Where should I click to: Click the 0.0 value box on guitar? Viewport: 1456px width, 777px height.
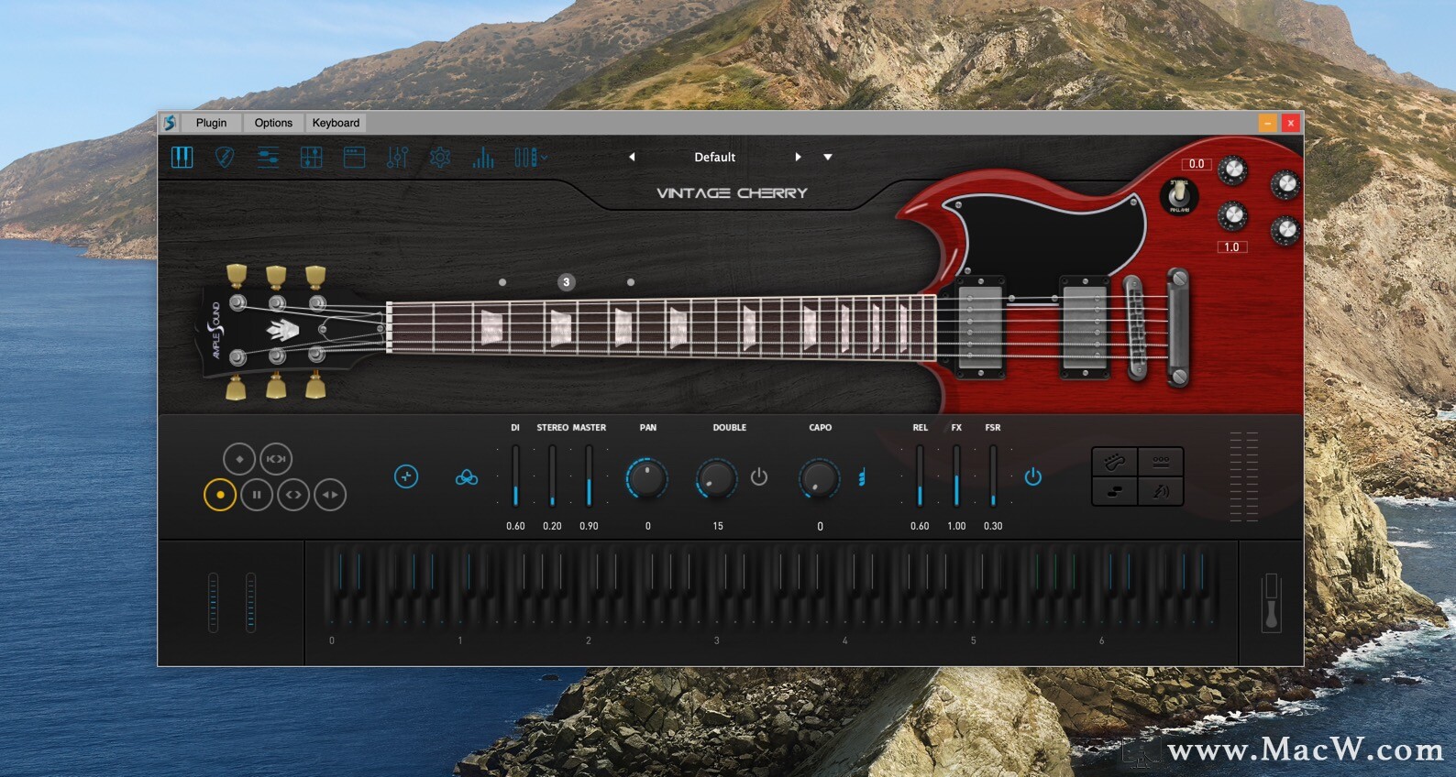tap(1197, 164)
